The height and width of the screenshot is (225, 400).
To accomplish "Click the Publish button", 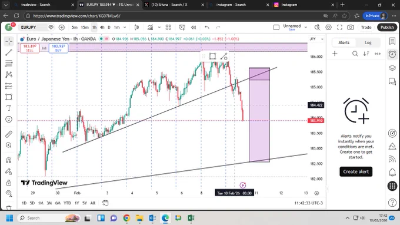I will 387,27.
